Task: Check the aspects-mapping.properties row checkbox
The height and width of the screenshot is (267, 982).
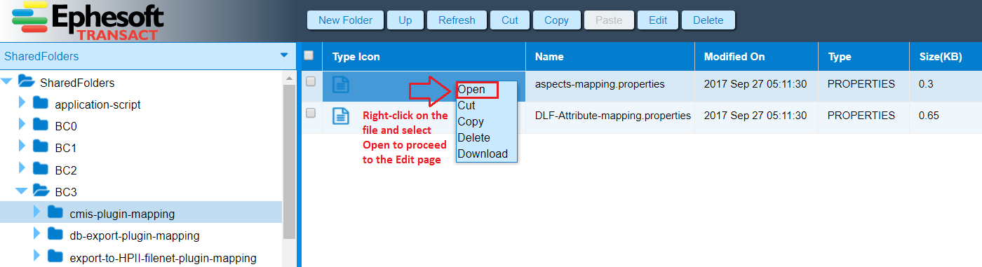Action: coord(311,81)
